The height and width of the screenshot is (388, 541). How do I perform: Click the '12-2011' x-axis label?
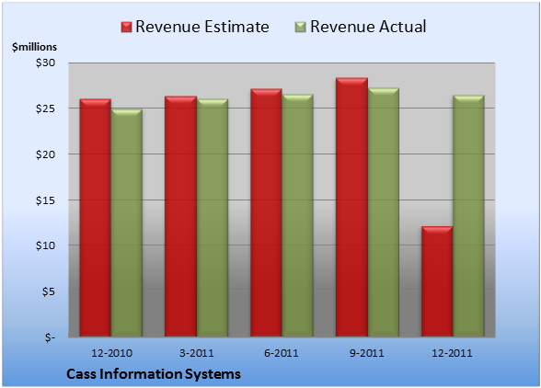[x=452, y=353]
